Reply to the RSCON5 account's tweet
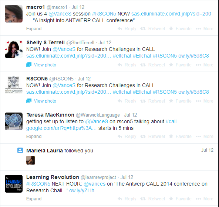The width and height of the screenshot is (219, 207). [127, 101]
